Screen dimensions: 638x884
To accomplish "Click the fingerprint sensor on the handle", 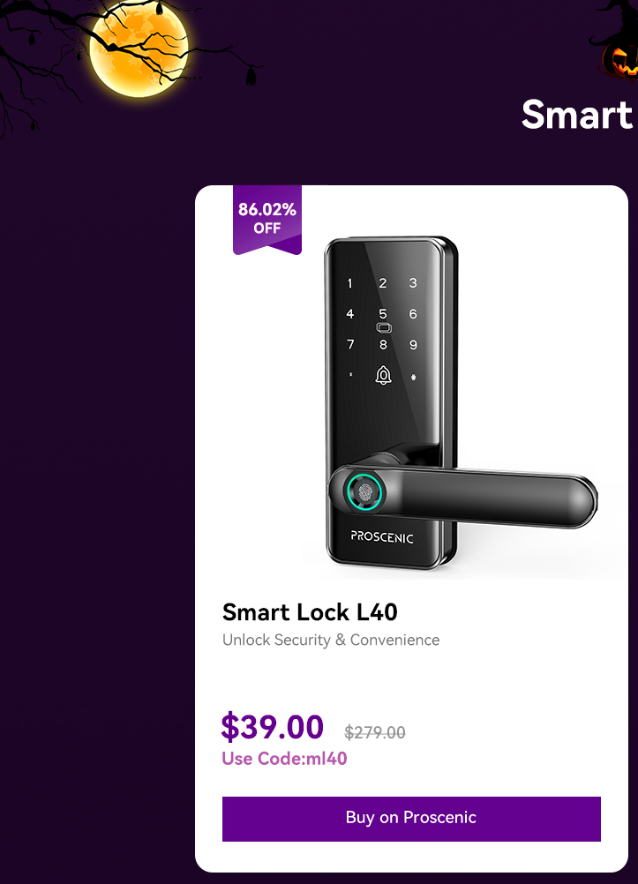I will (x=365, y=493).
